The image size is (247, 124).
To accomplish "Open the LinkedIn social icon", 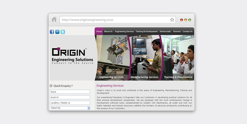I will coord(57,32).
